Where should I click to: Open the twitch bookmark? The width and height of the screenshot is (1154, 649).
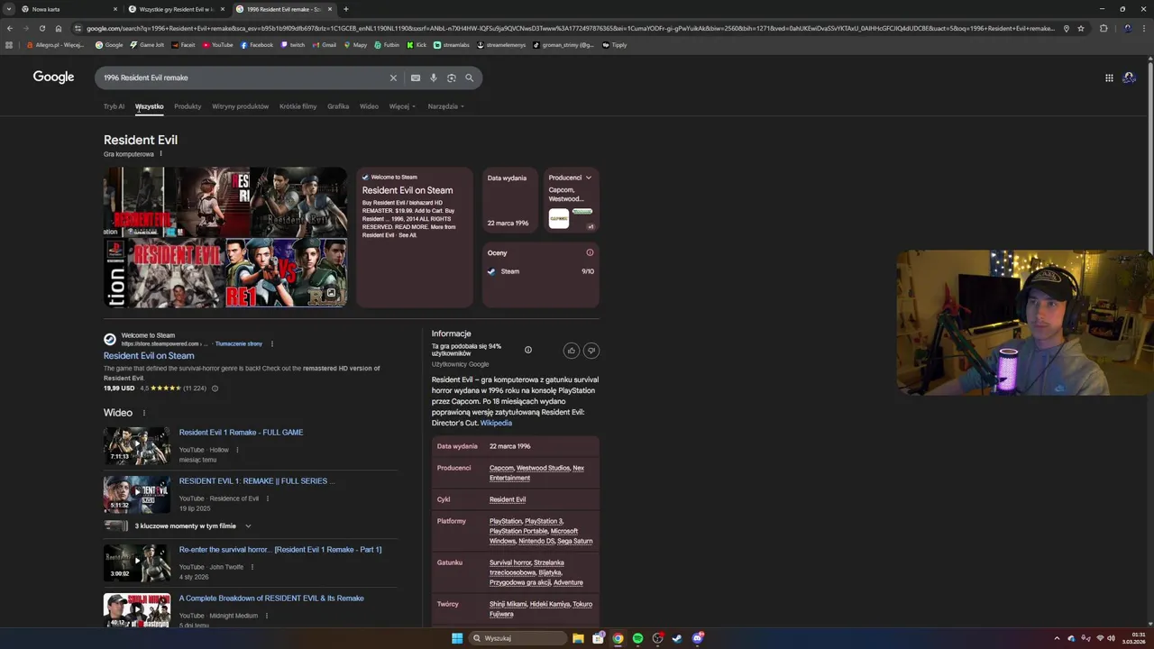[293, 44]
